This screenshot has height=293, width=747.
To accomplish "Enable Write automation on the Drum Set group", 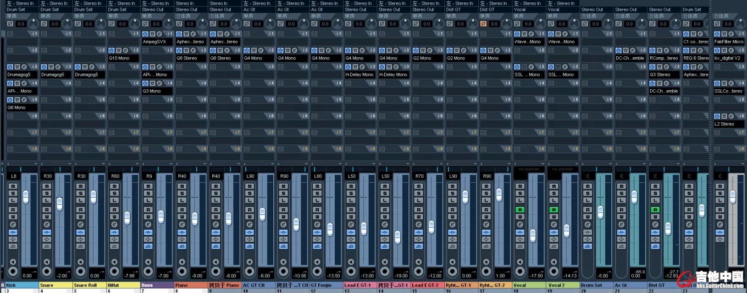I will click(588, 217).
